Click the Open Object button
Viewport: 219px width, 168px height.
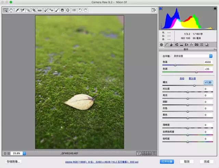tap(167, 161)
